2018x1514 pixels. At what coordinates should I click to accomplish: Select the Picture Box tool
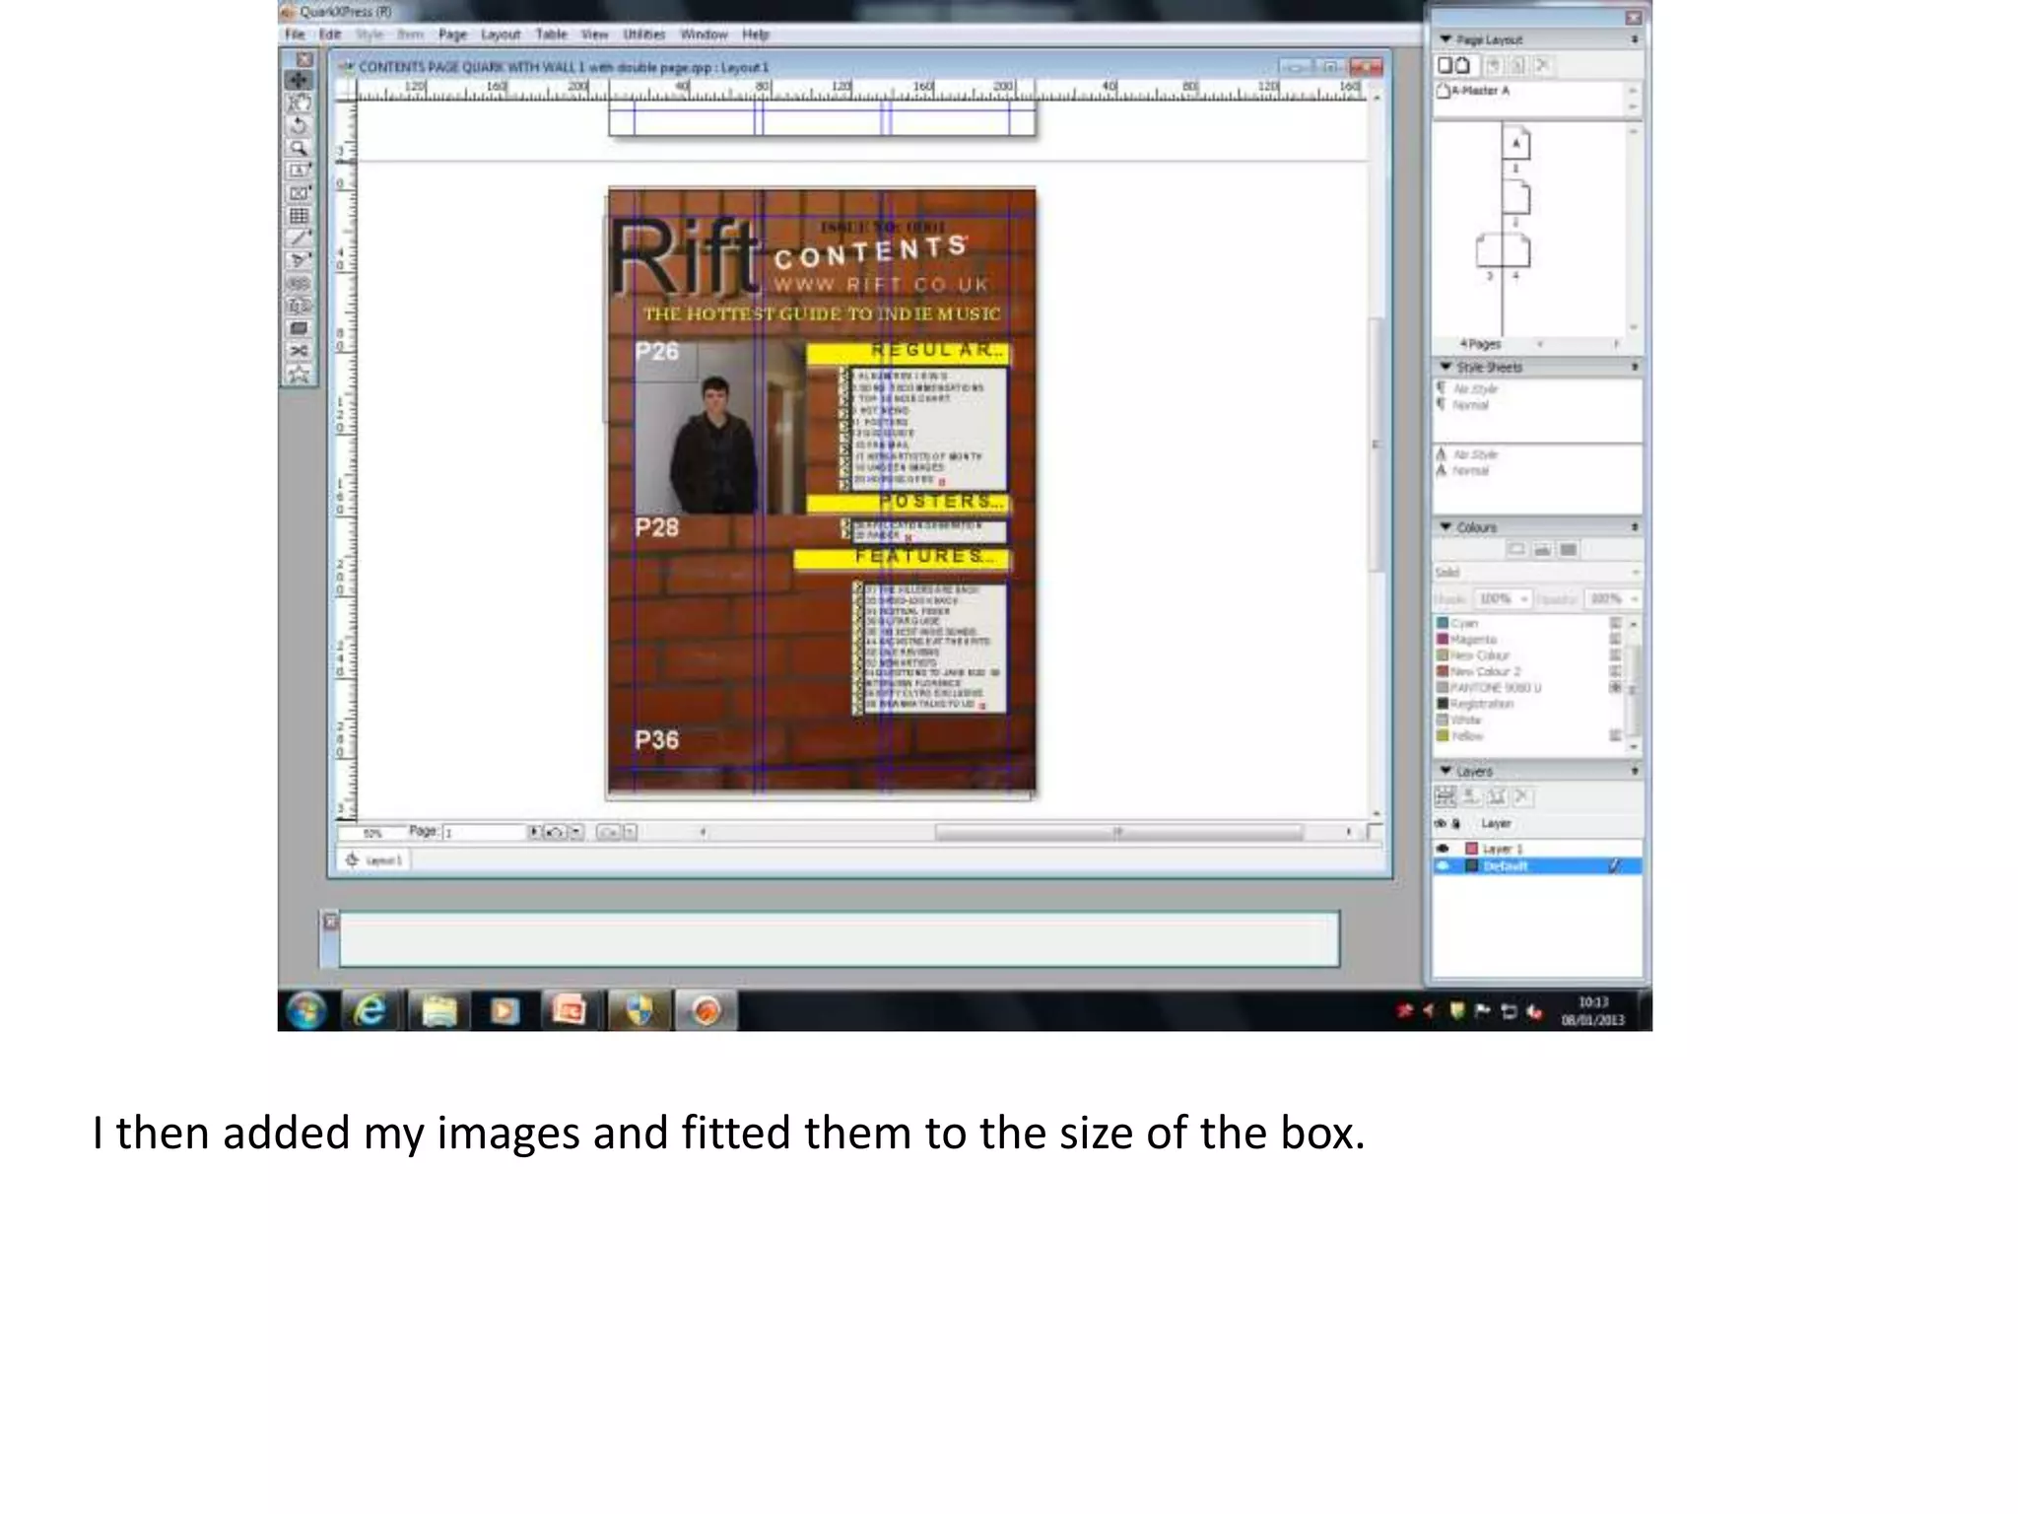click(x=299, y=193)
